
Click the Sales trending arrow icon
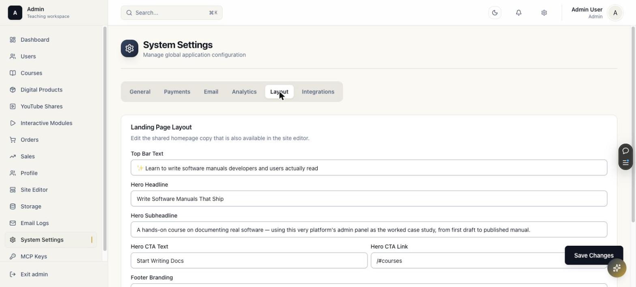click(x=13, y=156)
